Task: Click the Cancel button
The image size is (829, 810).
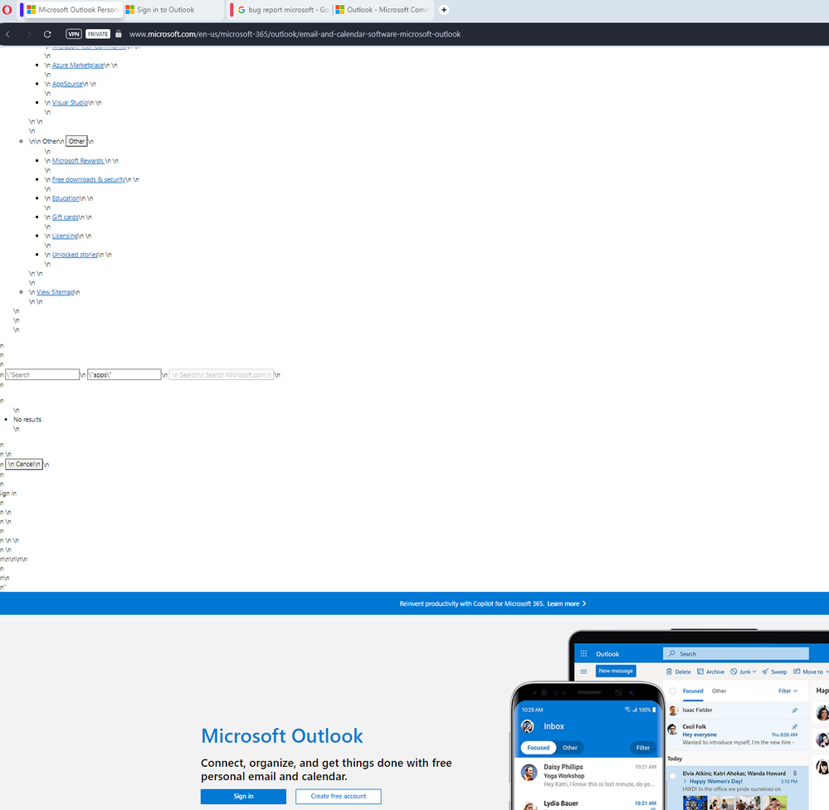Action: (24, 464)
